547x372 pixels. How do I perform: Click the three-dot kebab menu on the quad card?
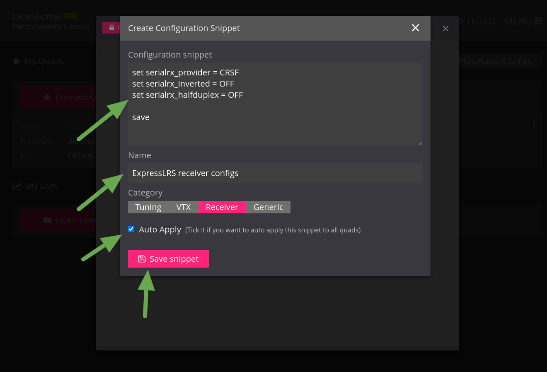pos(534,123)
